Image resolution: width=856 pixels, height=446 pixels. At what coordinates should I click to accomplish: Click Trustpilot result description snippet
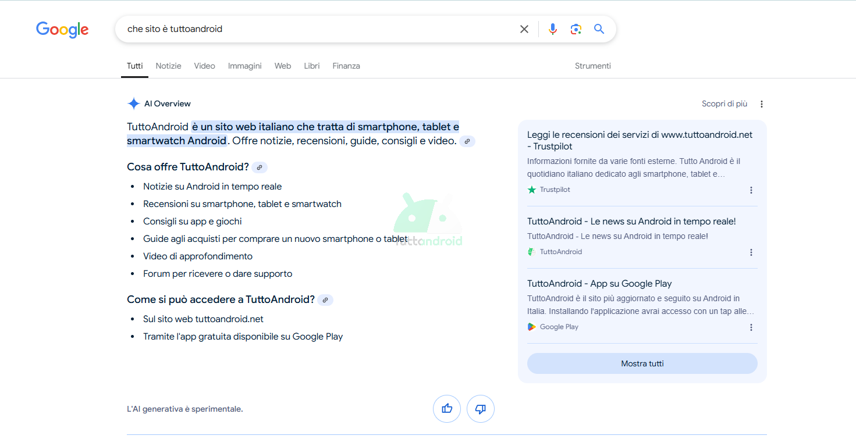pos(634,167)
